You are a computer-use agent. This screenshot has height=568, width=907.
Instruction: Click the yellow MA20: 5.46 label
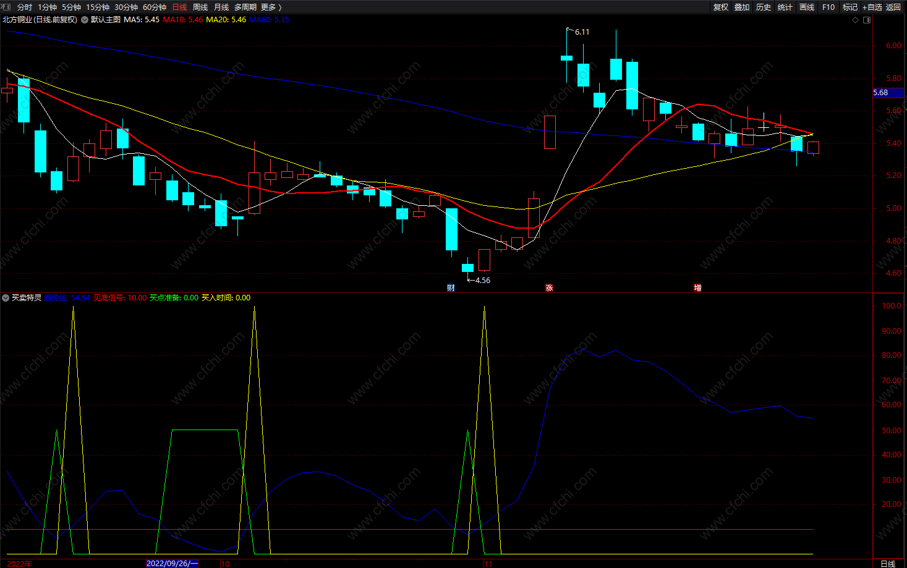coord(226,20)
